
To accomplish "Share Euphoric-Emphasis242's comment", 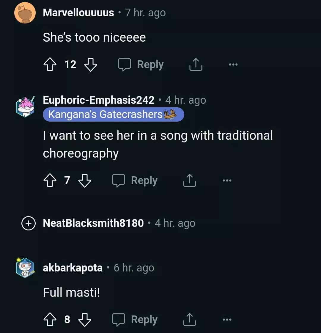I will click(x=189, y=180).
